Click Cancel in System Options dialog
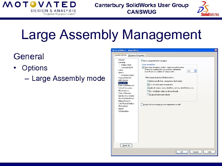 195,152
